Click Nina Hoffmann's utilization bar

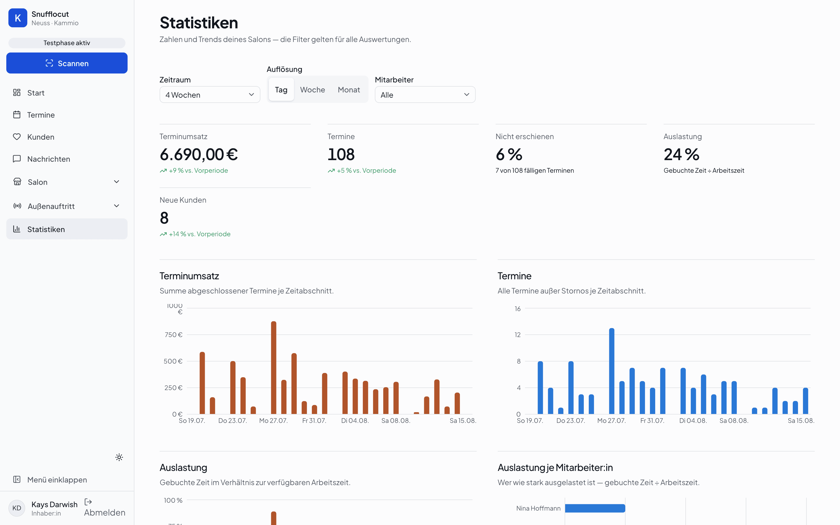point(595,508)
